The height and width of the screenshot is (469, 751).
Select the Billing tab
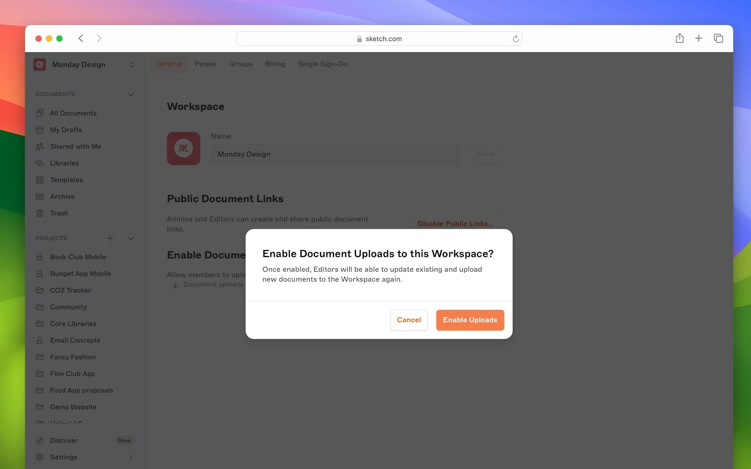[275, 64]
